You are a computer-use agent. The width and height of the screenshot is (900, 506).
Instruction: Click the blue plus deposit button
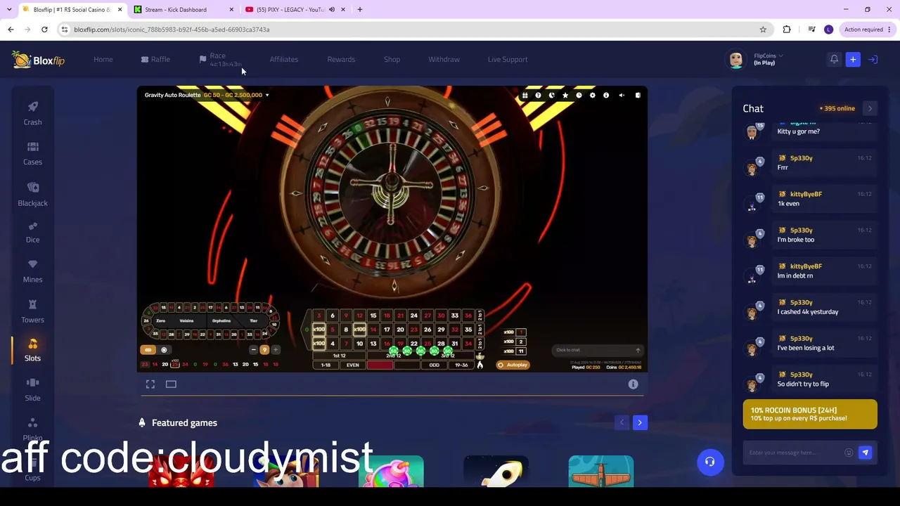853,60
